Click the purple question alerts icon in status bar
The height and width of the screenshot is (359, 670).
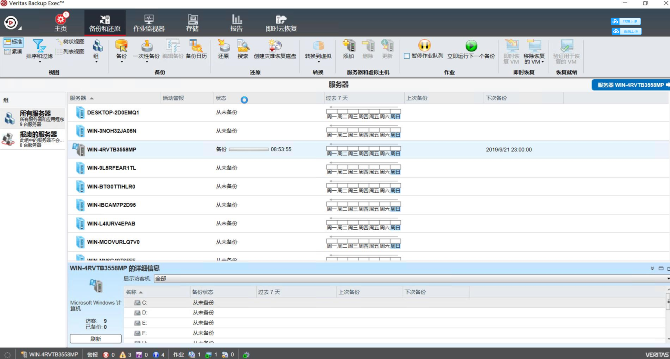139,355
